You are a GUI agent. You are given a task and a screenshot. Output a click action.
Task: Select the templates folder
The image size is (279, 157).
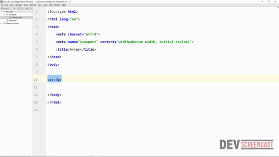tap(13, 14)
